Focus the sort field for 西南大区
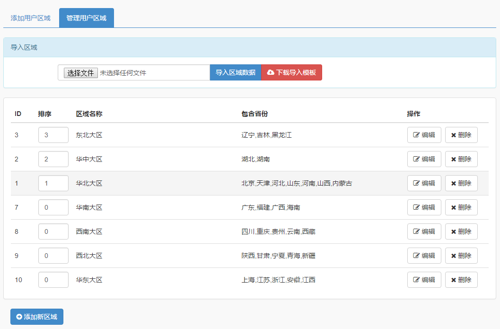This screenshot has width=500, height=329. click(x=53, y=231)
